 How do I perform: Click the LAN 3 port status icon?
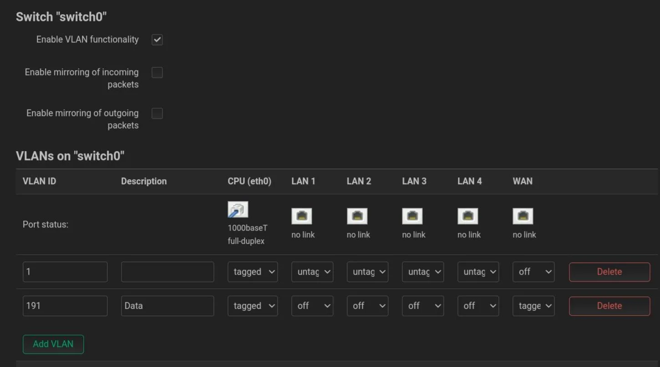(x=412, y=216)
